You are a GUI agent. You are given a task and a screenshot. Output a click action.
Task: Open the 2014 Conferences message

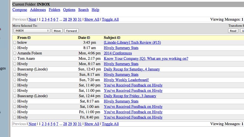coord(118,53)
